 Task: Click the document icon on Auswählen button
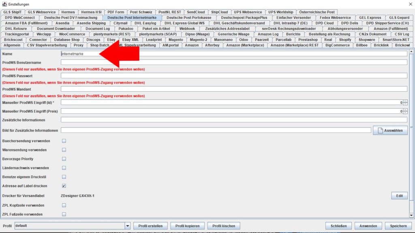coord(380,130)
